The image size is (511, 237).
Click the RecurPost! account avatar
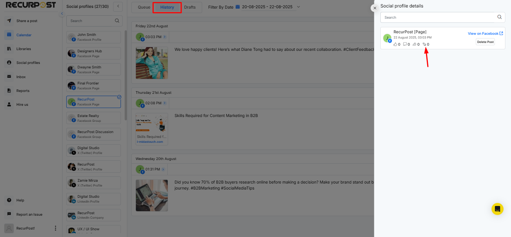point(10,228)
